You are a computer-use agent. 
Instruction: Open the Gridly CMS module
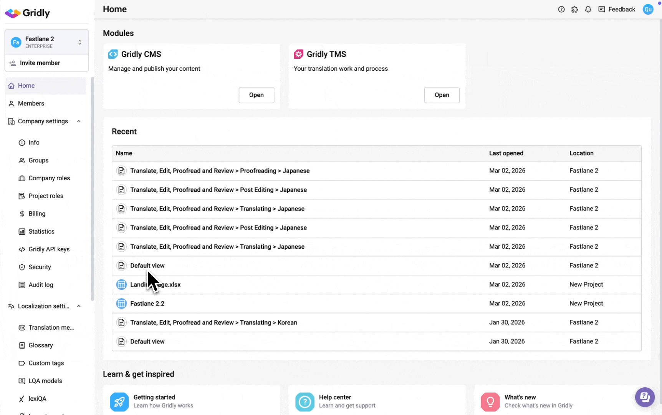coord(256,95)
